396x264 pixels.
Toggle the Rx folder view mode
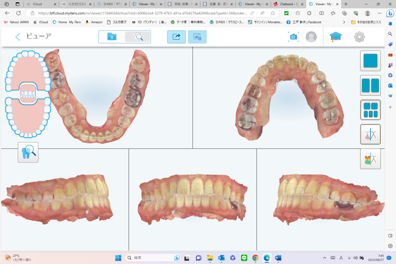pos(112,37)
